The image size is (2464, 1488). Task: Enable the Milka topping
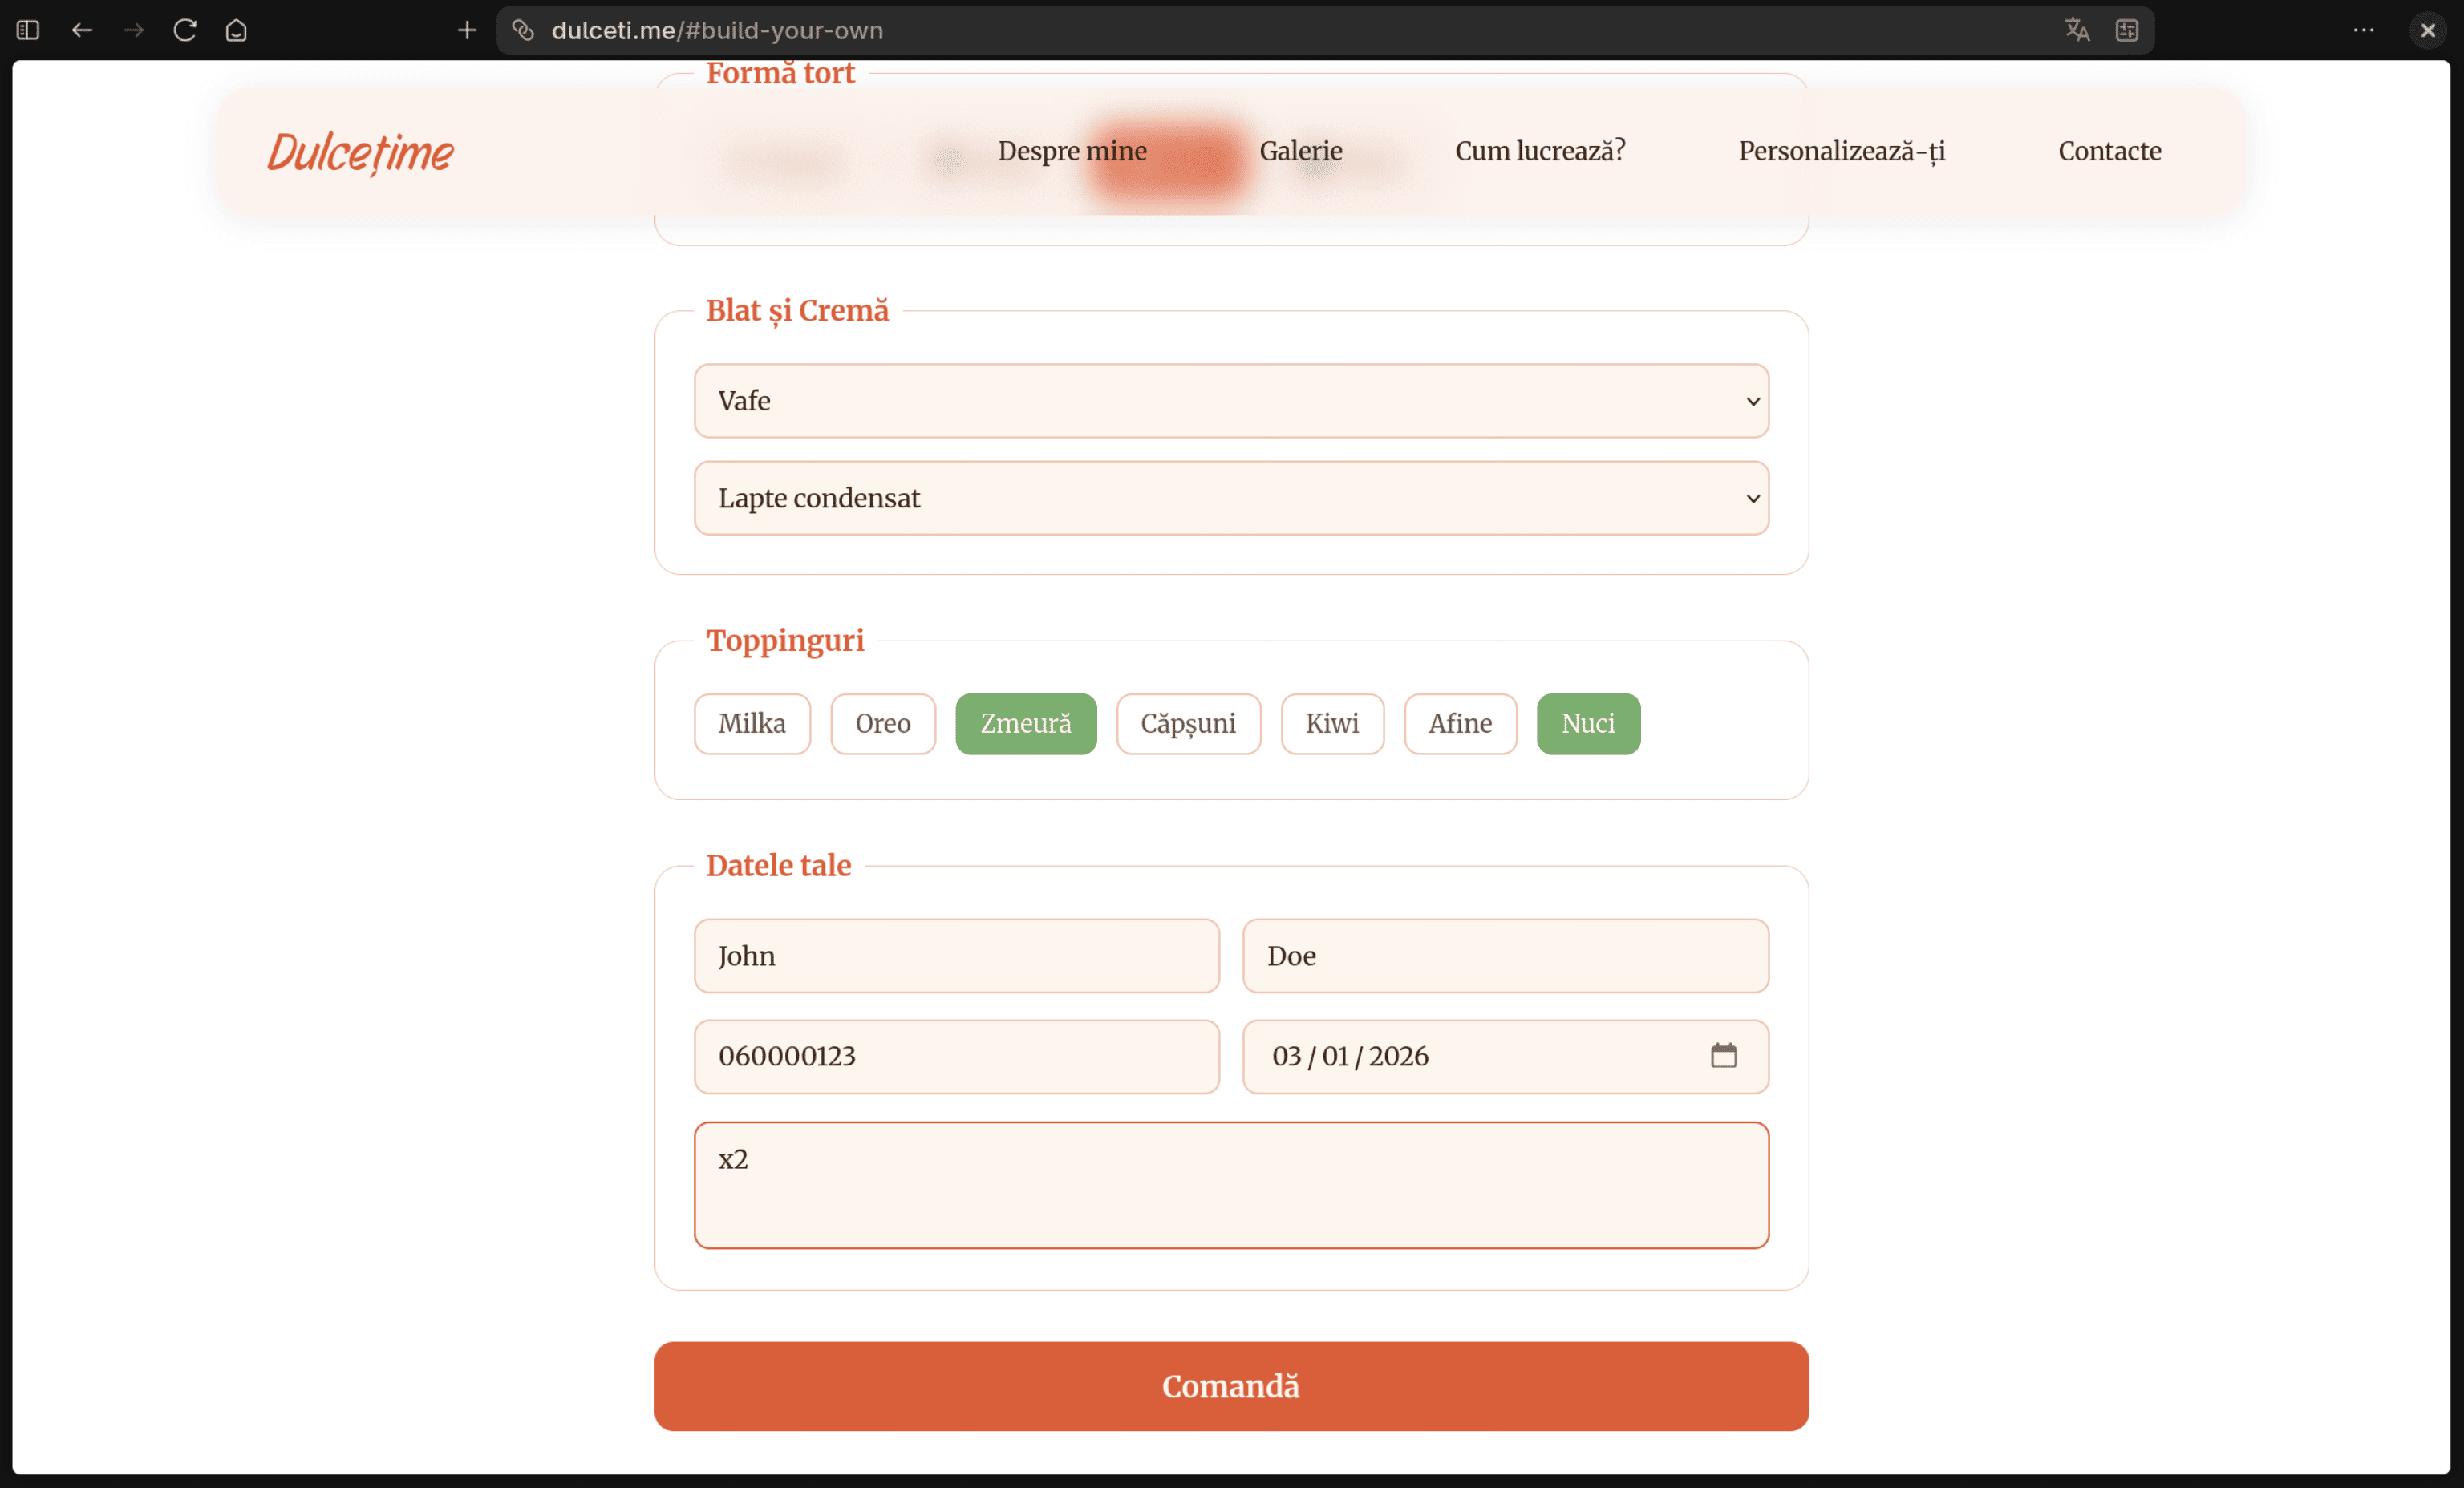point(752,723)
